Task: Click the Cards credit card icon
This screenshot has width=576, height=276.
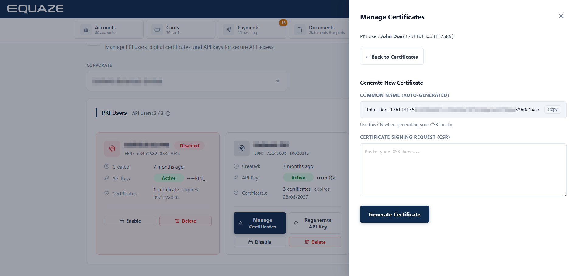Action: tap(157, 30)
